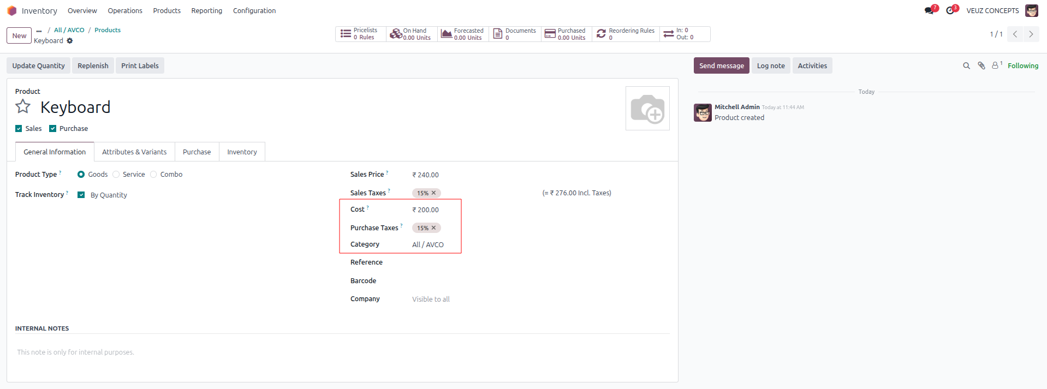Open the VEUZ CONCEPTS company switcher

[x=992, y=10]
